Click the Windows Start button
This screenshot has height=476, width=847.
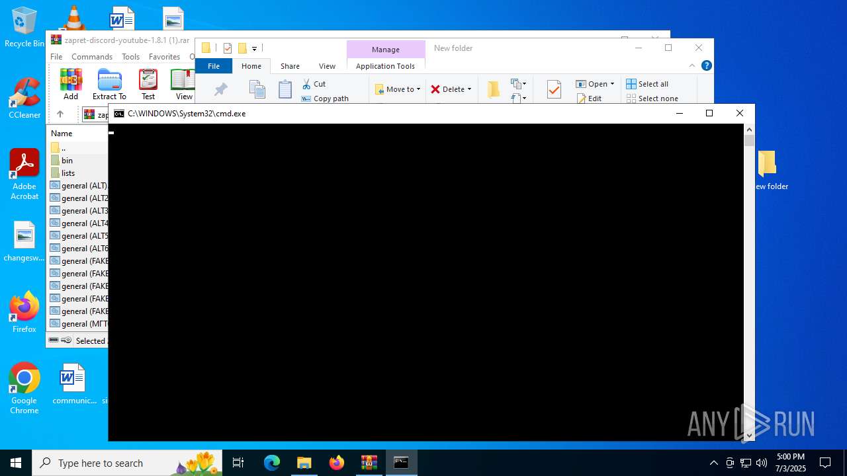point(16,463)
